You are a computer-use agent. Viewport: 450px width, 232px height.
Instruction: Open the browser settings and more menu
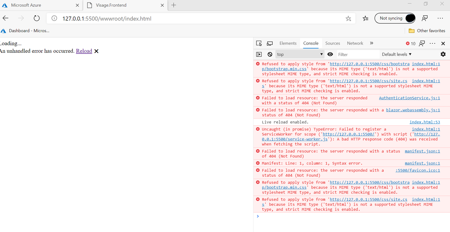[441, 18]
